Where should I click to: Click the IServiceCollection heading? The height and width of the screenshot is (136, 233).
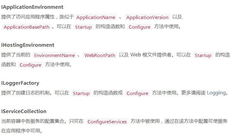coord(24,111)
